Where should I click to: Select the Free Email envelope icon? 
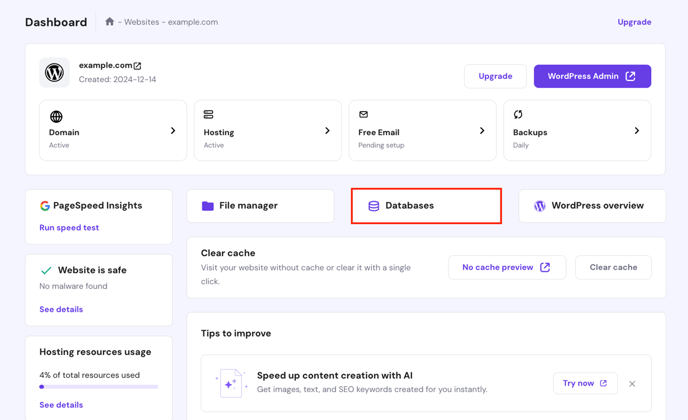pyautogui.click(x=364, y=115)
